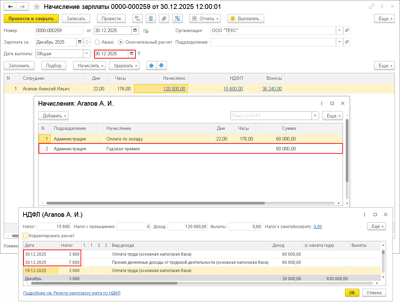The image size is (400, 302).
Task: Click the Начисление column header
Action: coord(157,129)
